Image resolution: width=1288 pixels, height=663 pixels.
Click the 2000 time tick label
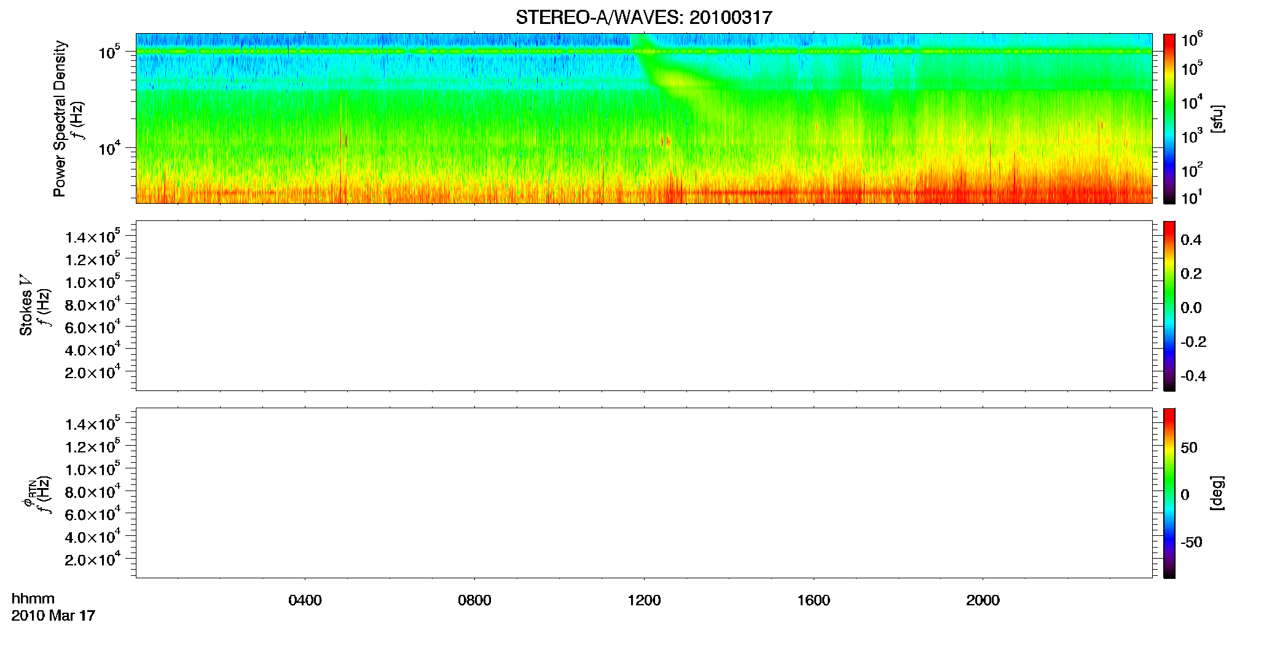point(983,600)
